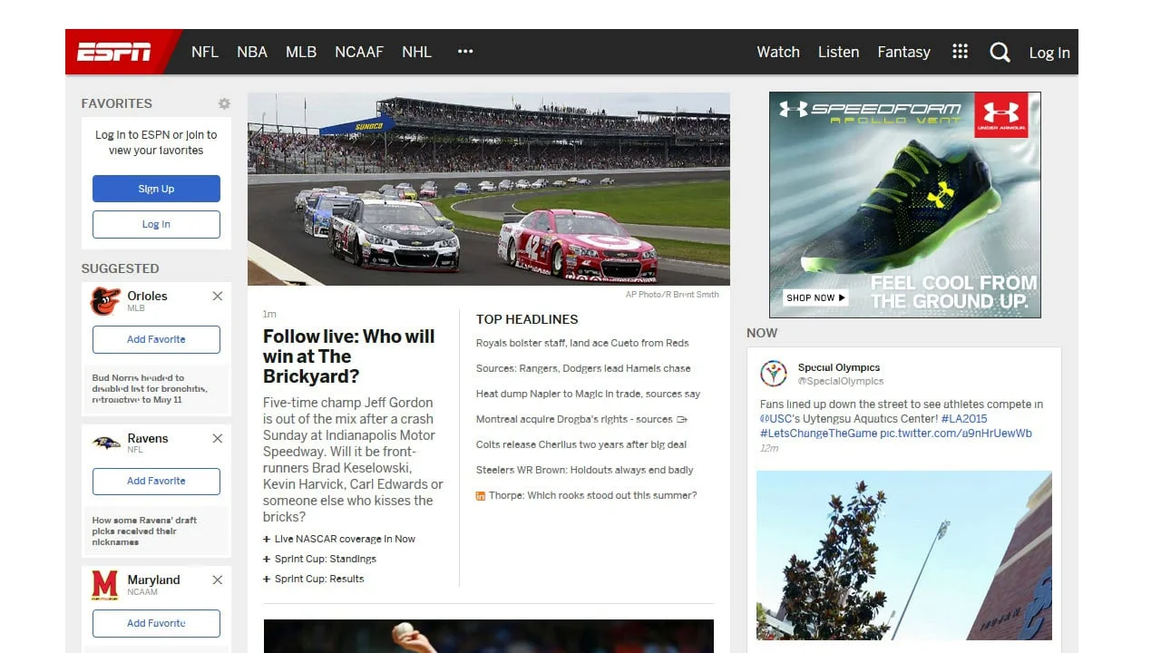
Task: Open the MLB menu
Action: tap(301, 52)
